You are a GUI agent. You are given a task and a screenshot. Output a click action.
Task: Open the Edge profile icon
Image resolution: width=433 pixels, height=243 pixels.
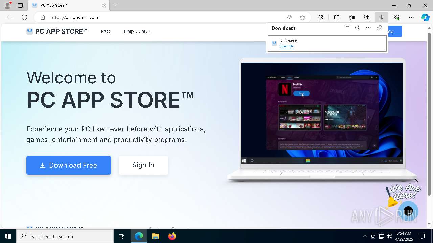pos(7,5)
